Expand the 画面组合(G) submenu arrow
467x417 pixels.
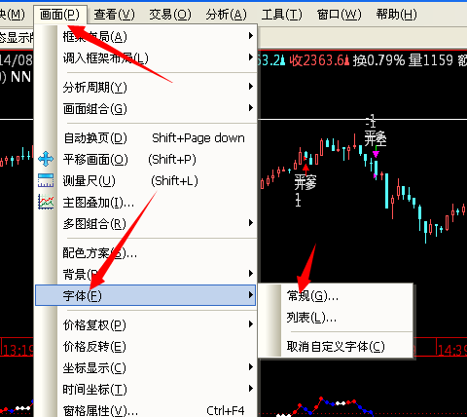[251, 108]
